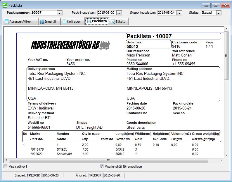Click the vertical scrollbar up arrow
232x182 pixels.
[226, 29]
